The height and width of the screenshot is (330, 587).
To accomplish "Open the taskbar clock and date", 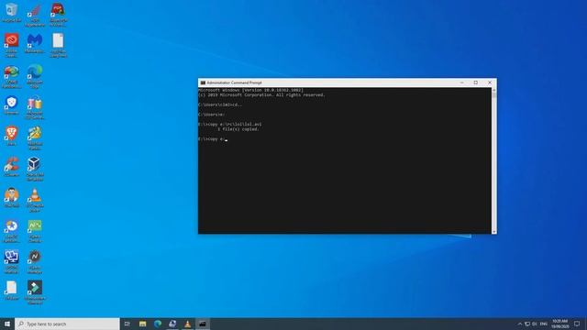I will (x=559, y=324).
